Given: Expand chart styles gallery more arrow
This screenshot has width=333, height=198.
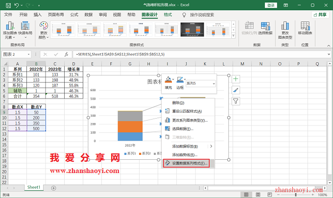Looking at the screenshot, I should [x=234, y=36].
